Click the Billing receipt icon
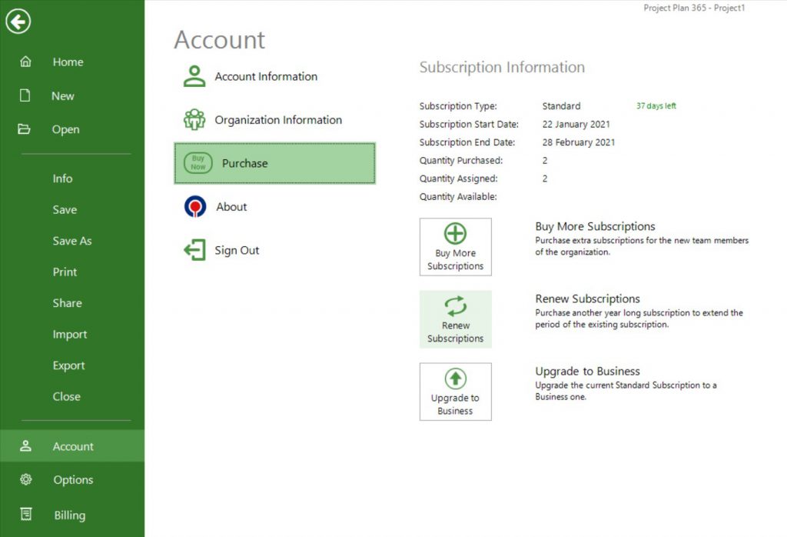 tap(26, 515)
